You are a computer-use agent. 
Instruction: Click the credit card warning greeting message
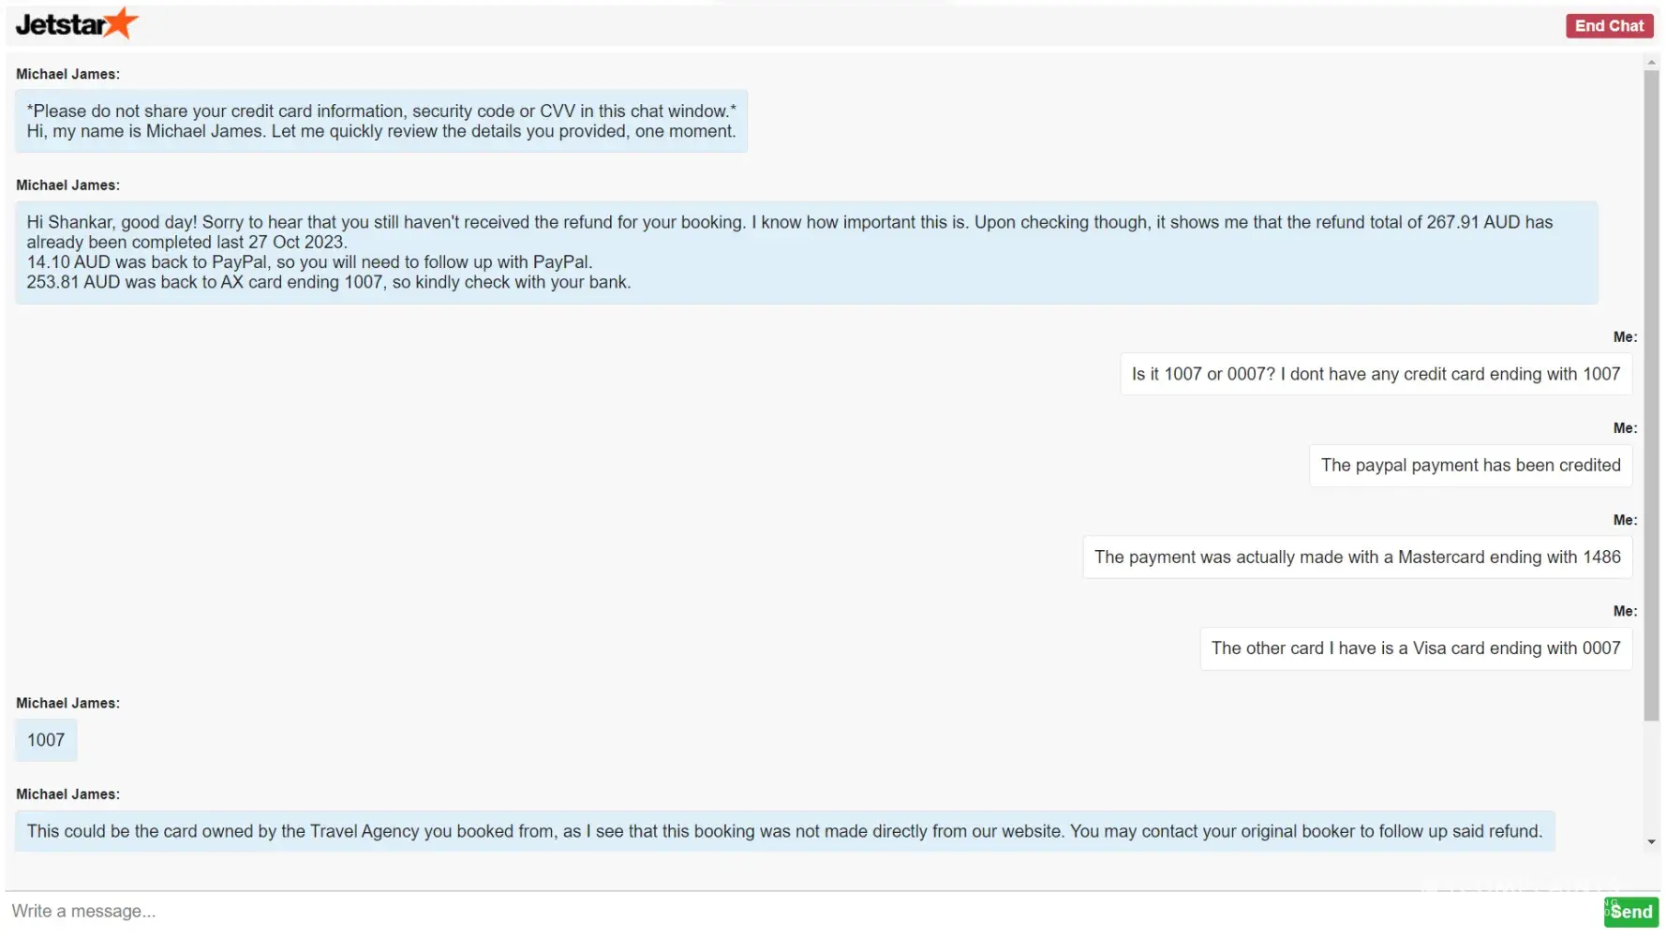(x=381, y=122)
